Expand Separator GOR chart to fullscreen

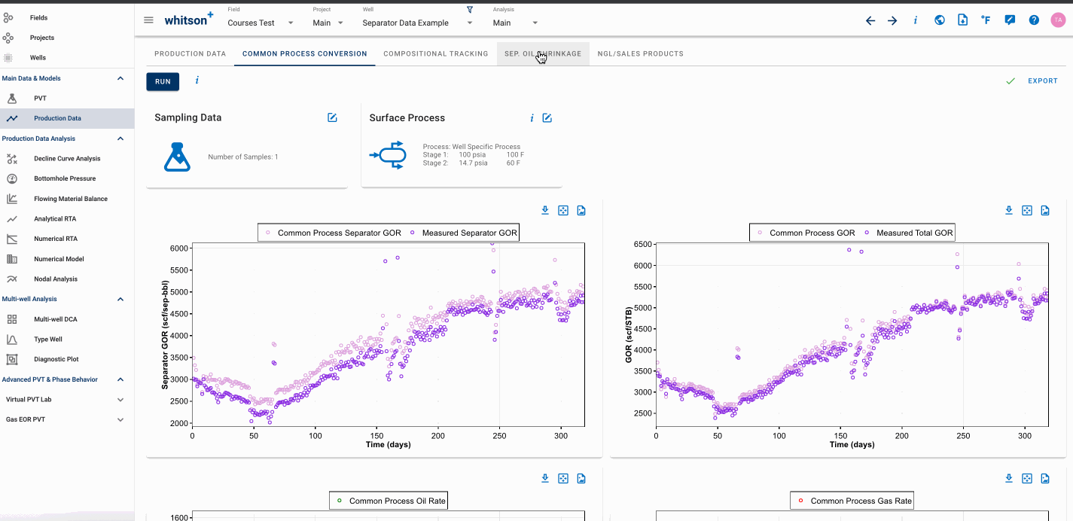tap(562, 211)
